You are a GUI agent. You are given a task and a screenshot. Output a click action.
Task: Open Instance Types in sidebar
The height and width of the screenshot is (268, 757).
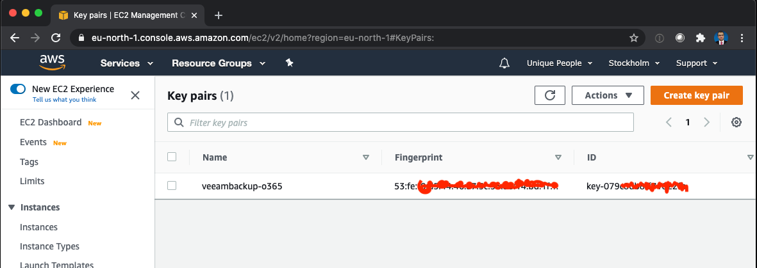[49, 246]
